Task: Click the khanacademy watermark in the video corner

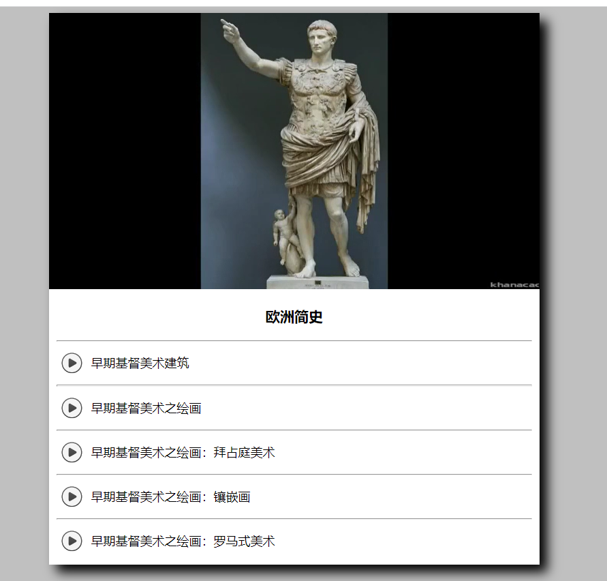Action: click(514, 285)
